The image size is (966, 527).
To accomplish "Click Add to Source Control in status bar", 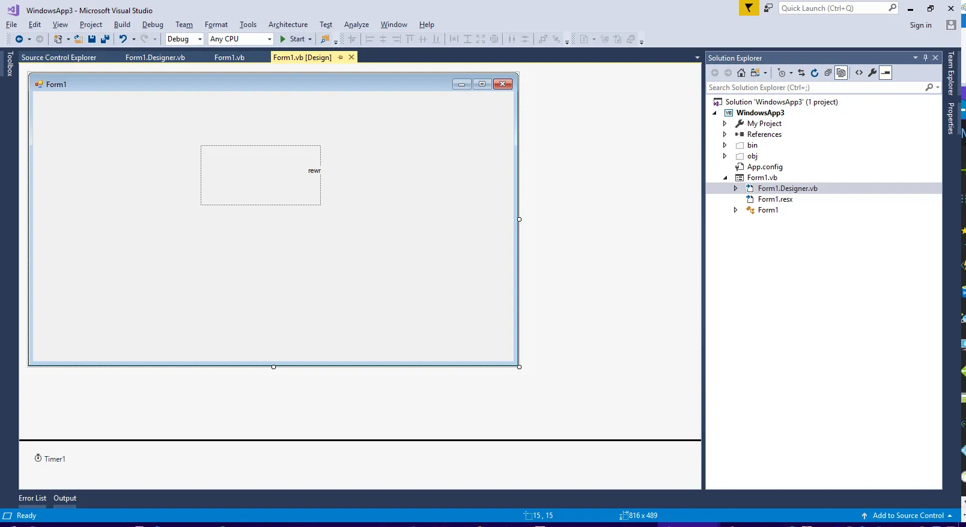I will [x=907, y=516].
